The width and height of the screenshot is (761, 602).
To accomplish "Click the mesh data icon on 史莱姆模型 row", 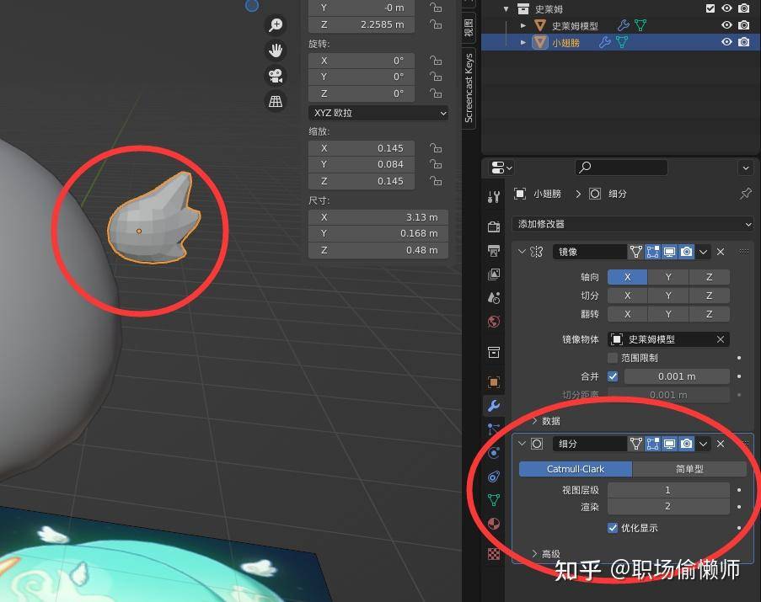I will tap(640, 25).
